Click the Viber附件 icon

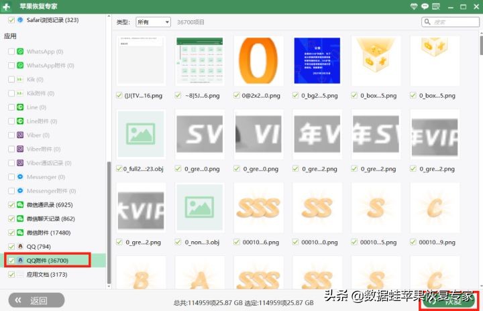pyautogui.click(x=20, y=149)
